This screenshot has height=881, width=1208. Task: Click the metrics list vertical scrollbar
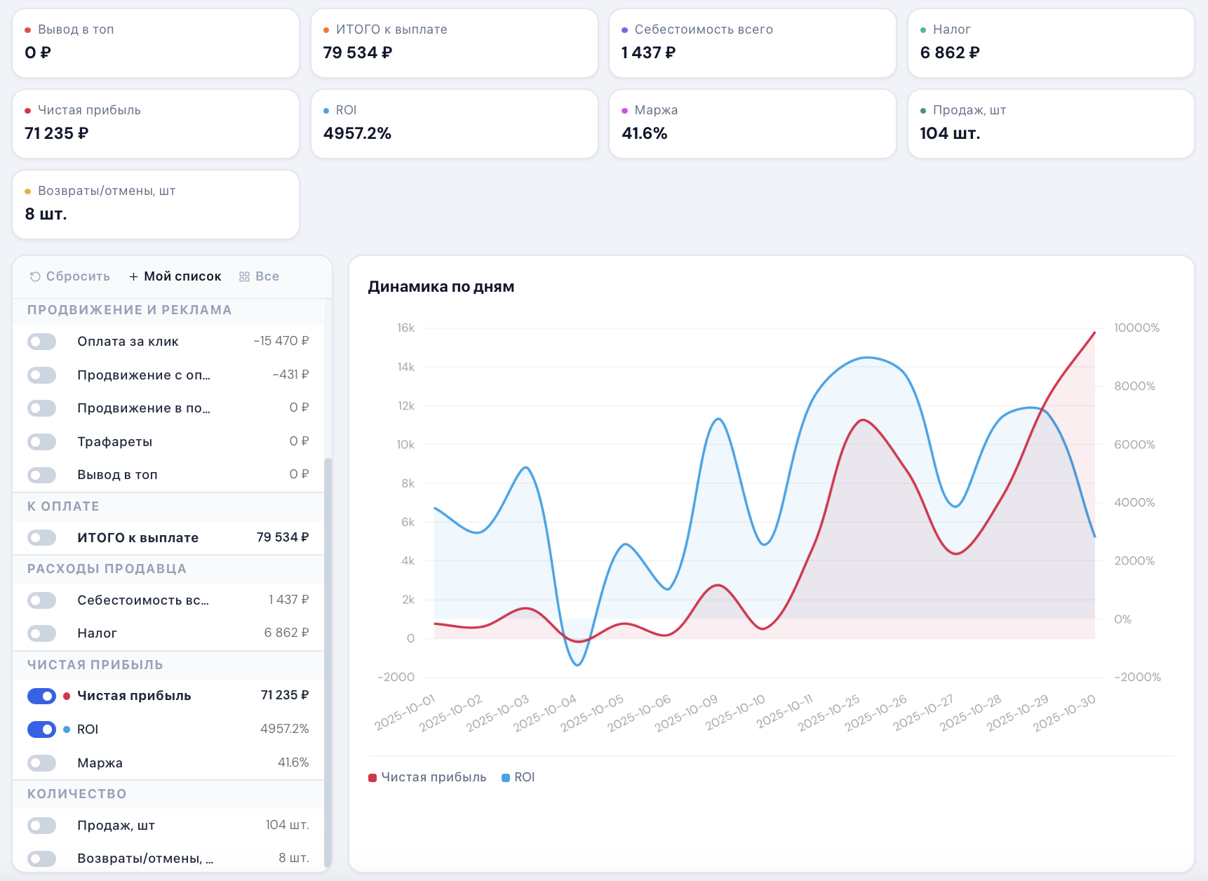tap(328, 663)
